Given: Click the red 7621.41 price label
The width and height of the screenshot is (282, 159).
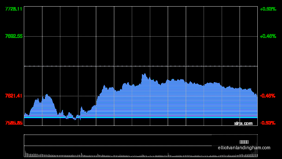Looking at the screenshot, I should (14, 96).
